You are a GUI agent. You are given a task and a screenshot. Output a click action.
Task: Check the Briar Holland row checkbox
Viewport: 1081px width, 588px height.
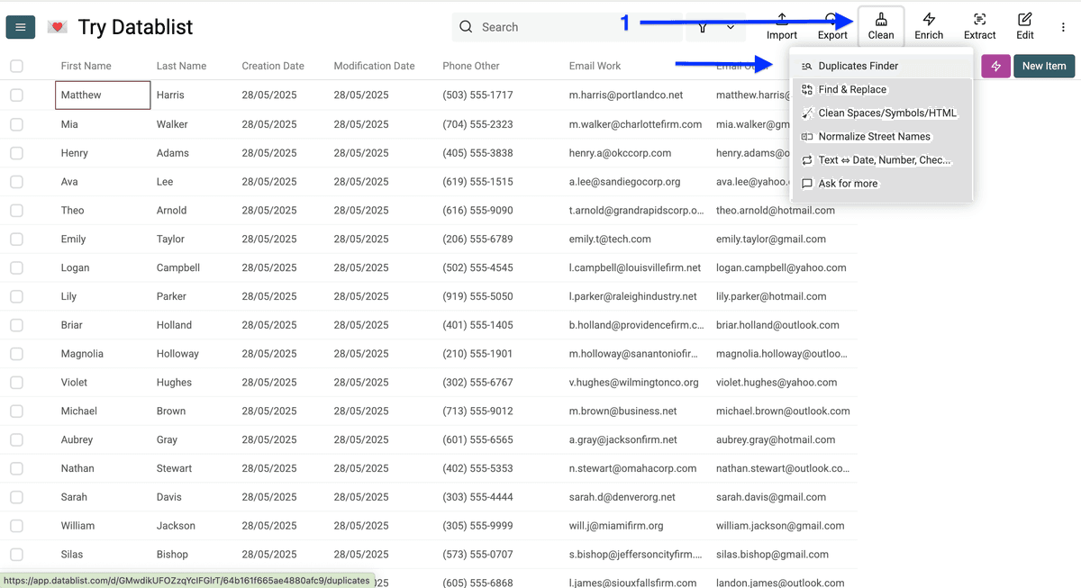[16, 325]
